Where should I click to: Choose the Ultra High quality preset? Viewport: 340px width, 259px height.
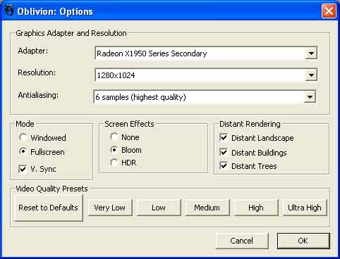(x=305, y=208)
